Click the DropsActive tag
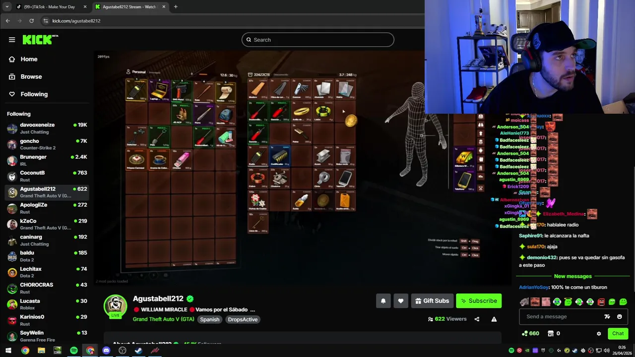 (243, 319)
